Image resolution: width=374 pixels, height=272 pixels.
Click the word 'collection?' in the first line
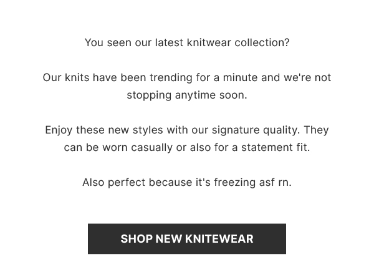(262, 43)
